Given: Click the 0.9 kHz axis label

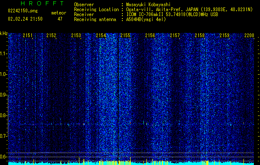Looking at the screenshot, I should [4, 95].
